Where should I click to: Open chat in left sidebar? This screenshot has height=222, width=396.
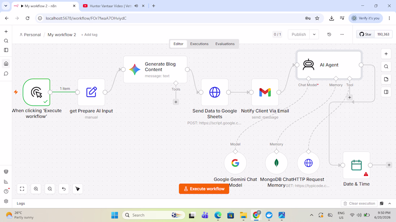pyautogui.click(x=6, y=74)
